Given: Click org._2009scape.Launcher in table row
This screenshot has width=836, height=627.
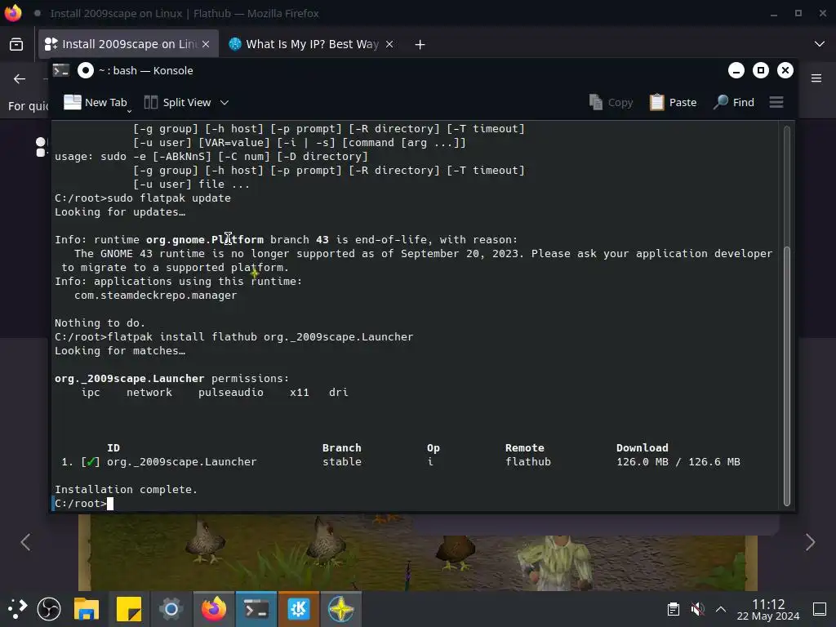Looking at the screenshot, I should (182, 462).
